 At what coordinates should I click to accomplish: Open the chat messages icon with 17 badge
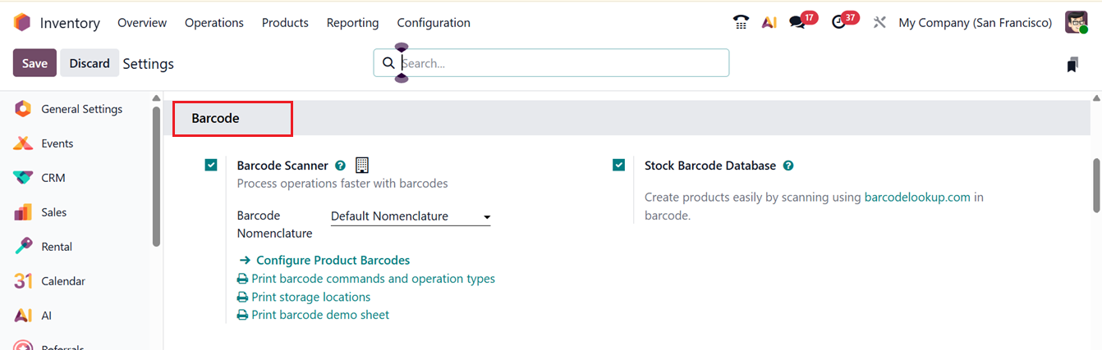(797, 23)
